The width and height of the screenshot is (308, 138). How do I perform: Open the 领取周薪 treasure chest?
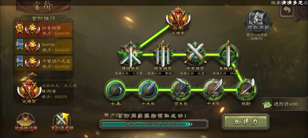[x=257, y=21]
